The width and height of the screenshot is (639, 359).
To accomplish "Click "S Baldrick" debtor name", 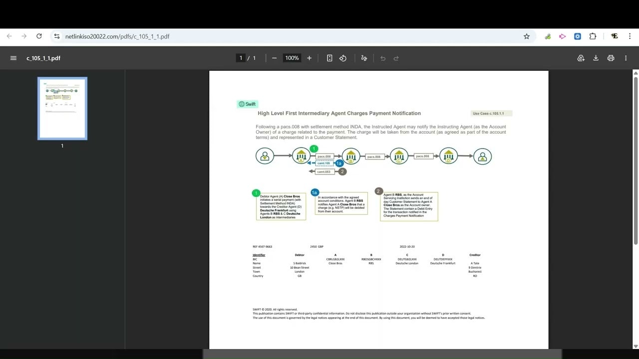I will click(300, 263).
